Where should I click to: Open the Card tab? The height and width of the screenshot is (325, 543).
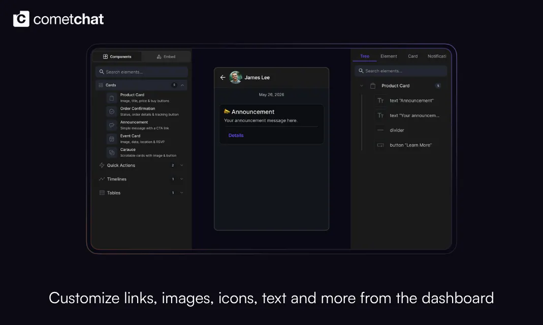click(x=412, y=56)
